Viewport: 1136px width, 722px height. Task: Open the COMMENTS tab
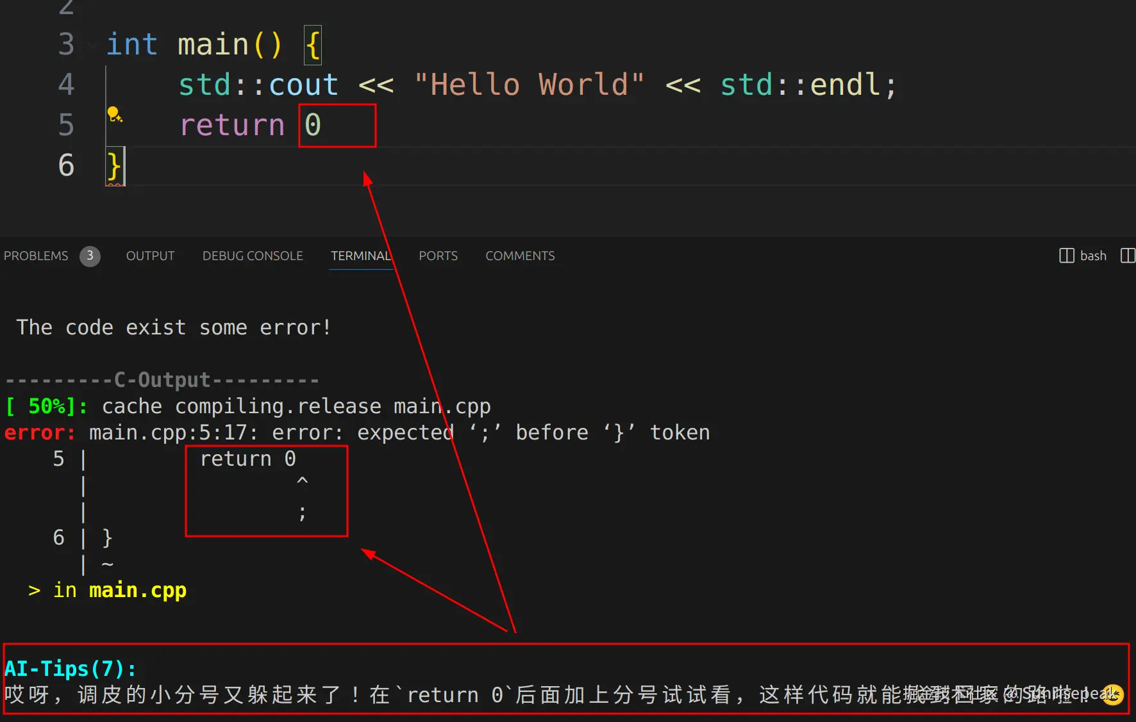[x=520, y=256]
